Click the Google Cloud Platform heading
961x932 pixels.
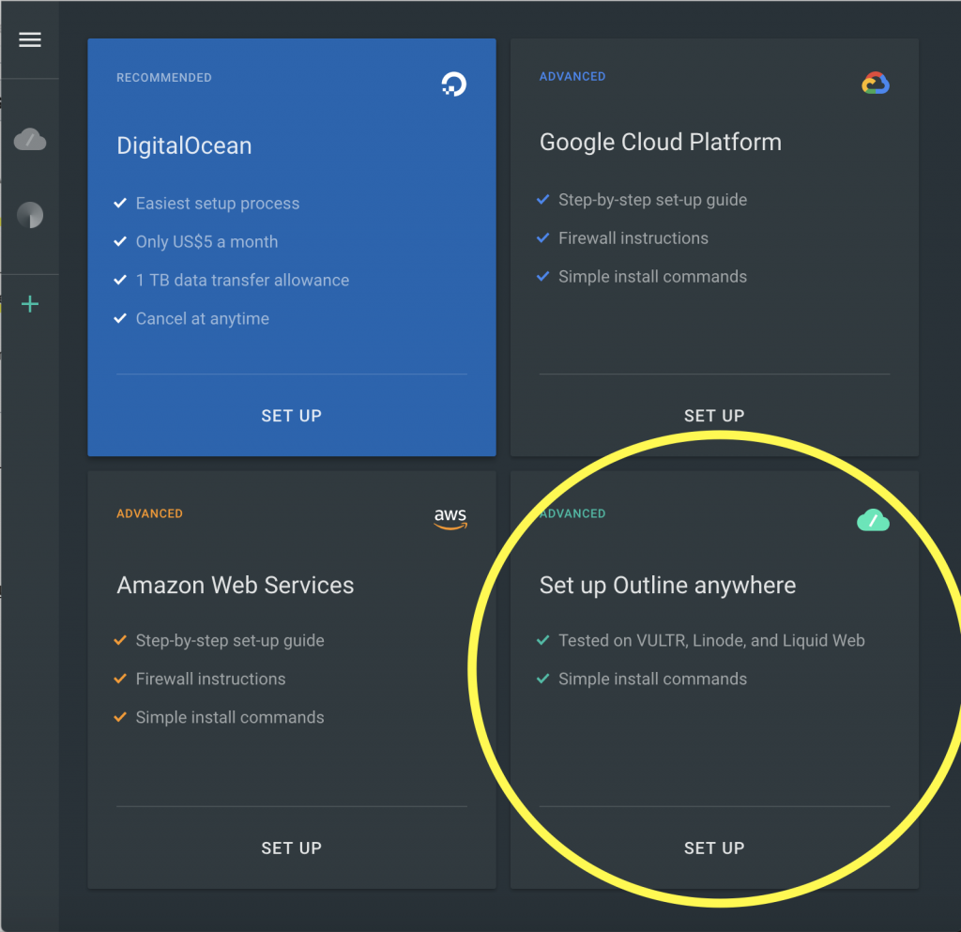(x=661, y=142)
